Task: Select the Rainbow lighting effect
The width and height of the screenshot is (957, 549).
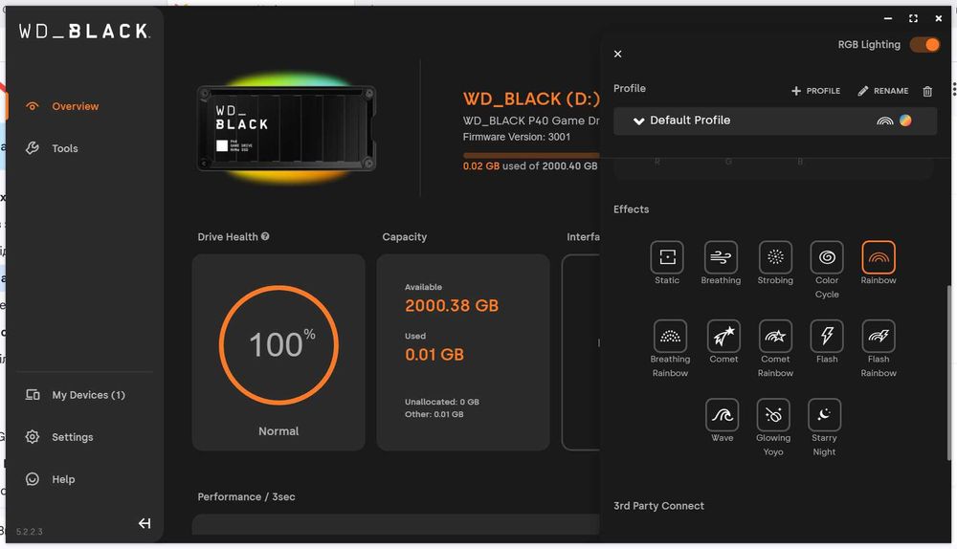Action: (x=879, y=257)
